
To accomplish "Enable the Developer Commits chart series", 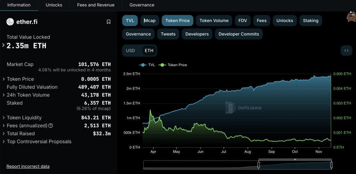I will point(238,34).
